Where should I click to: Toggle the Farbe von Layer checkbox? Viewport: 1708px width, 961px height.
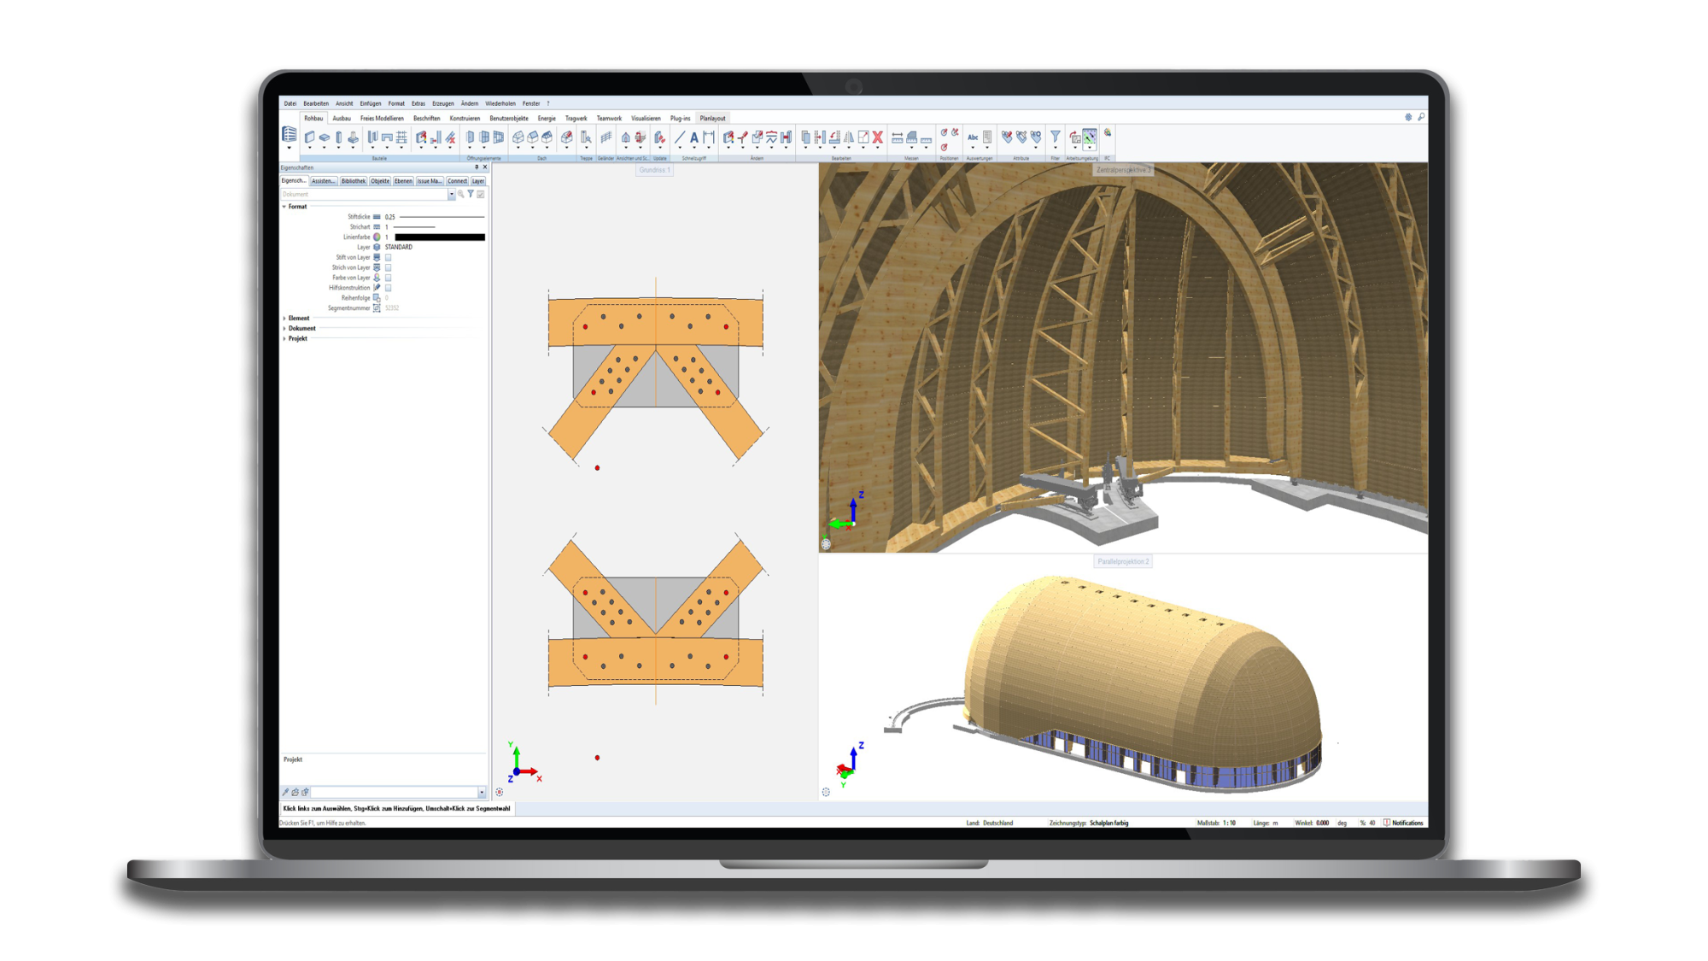tap(388, 278)
